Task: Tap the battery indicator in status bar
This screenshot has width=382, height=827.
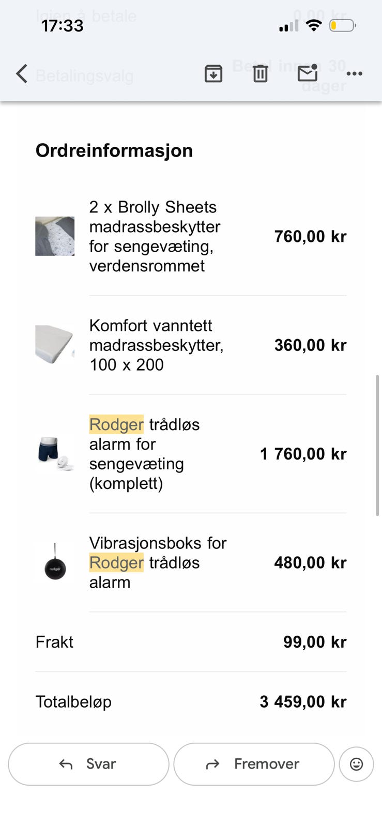Action: 342,25
